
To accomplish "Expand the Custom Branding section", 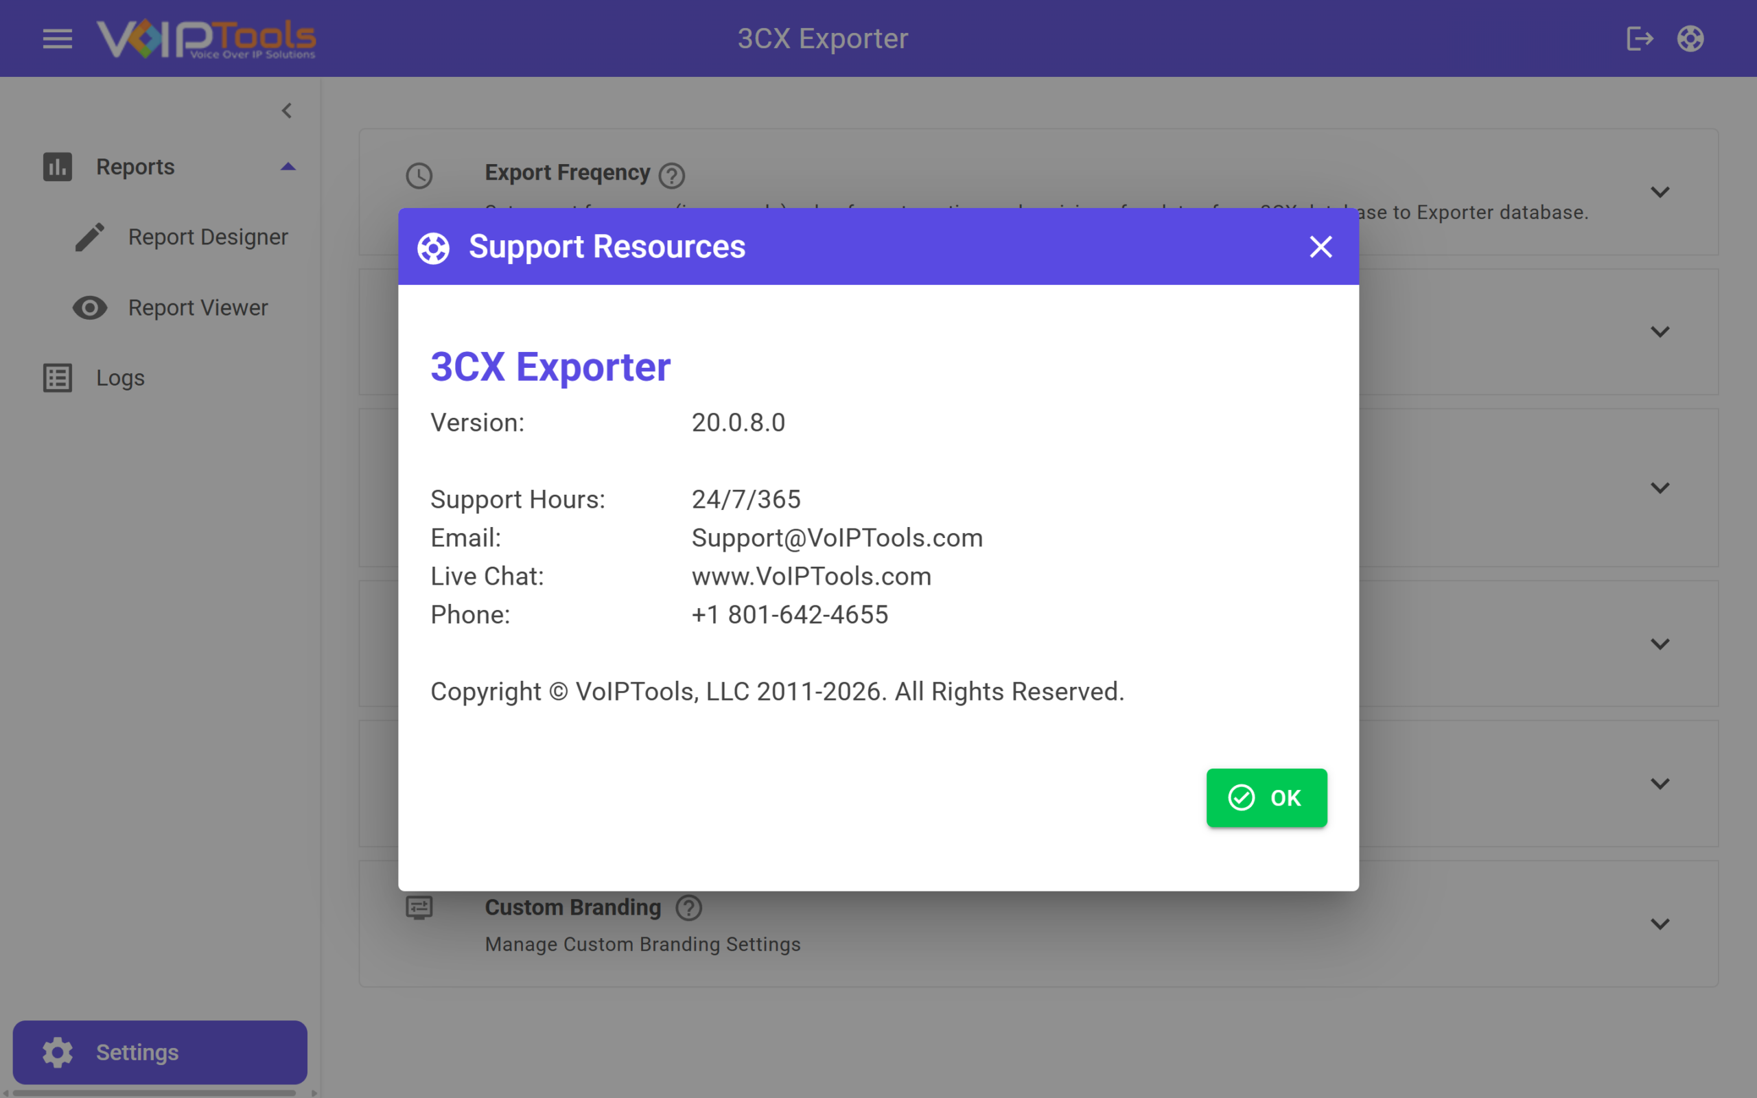I will [1660, 924].
